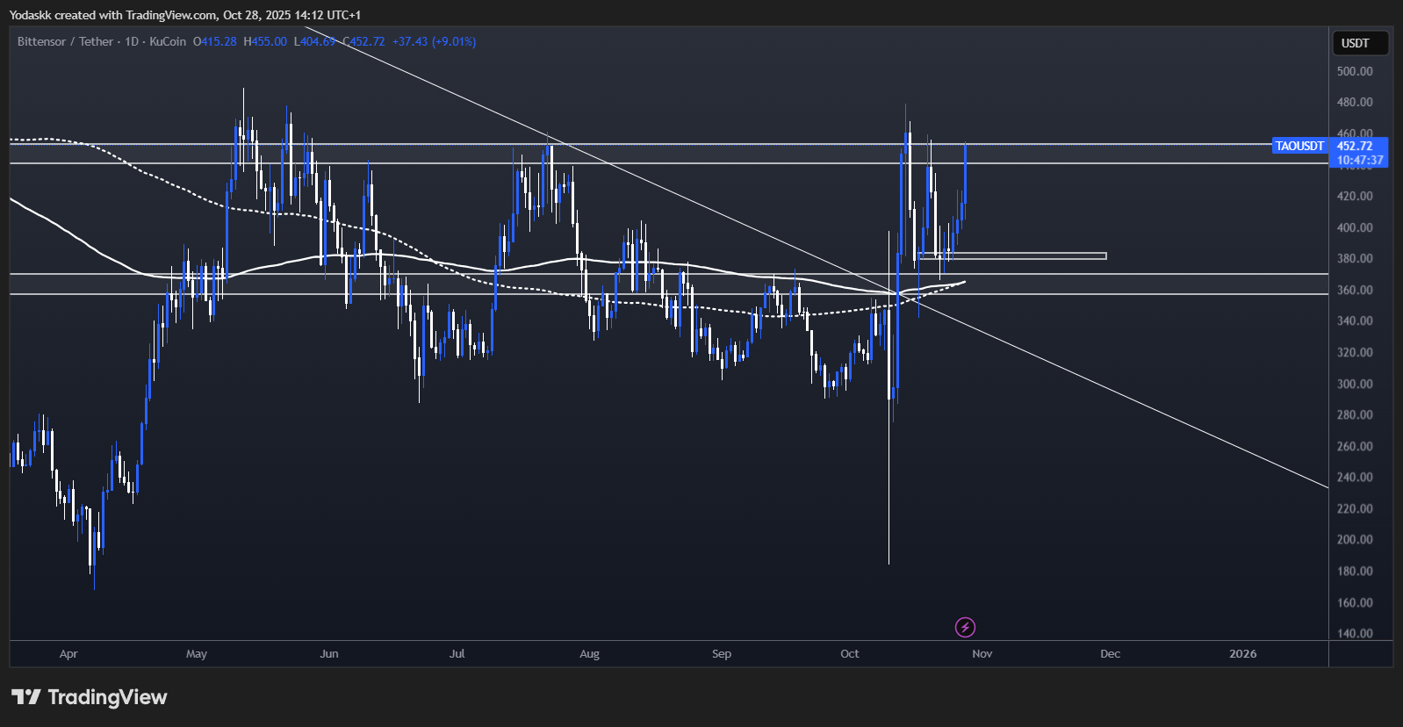Viewport: 1403px width, 727px height.
Task: Click the KuCoin exchange name in legend
Action: 168,41
